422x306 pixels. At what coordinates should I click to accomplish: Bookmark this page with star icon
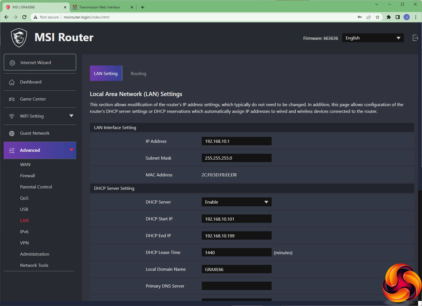[x=378, y=17]
